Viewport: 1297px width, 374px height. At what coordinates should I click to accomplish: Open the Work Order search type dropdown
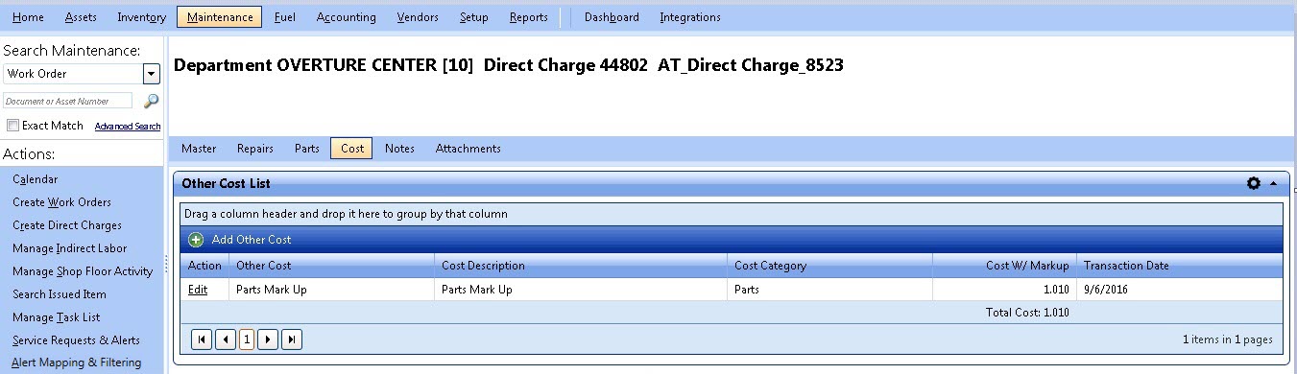pyautogui.click(x=151, y=74)
